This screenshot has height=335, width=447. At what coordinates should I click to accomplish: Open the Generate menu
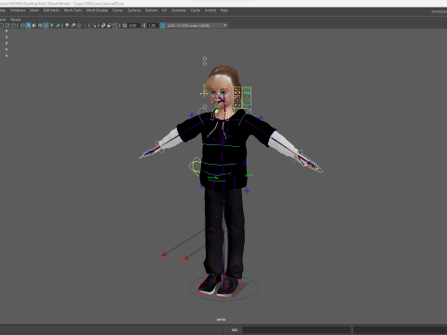179,10
